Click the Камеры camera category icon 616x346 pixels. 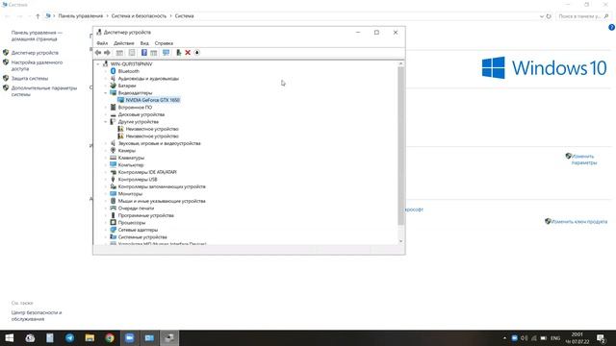pos(114,150)
